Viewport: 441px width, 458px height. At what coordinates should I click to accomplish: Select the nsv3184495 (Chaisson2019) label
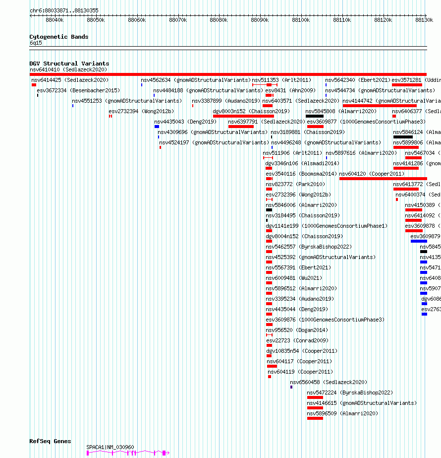(x=302, y=215)
